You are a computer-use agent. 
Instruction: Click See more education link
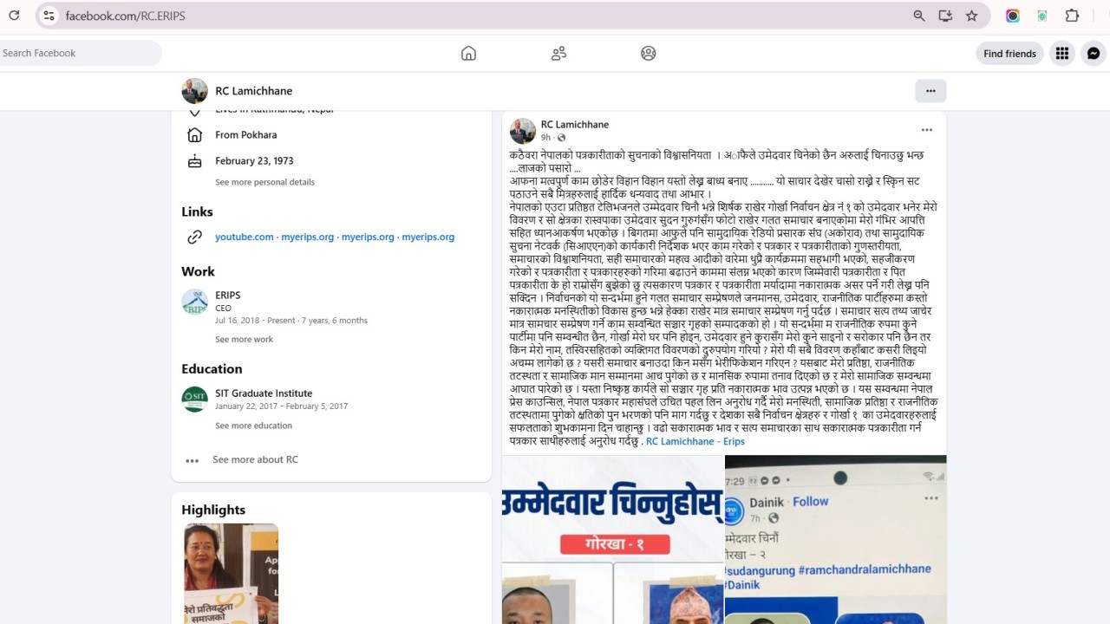(253, 426)
